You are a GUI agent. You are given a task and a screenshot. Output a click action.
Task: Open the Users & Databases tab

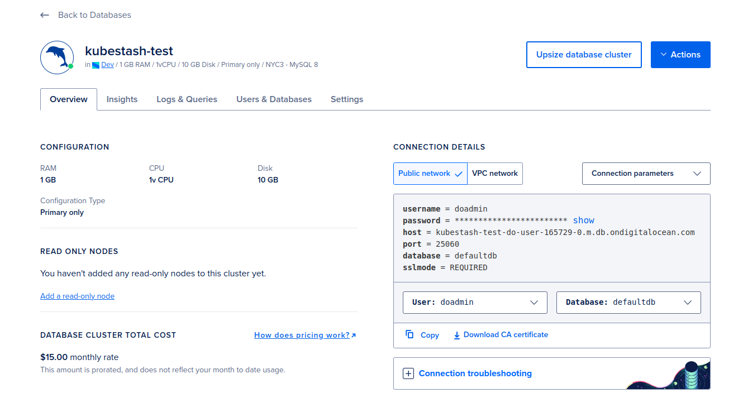(x=274, y=99)
